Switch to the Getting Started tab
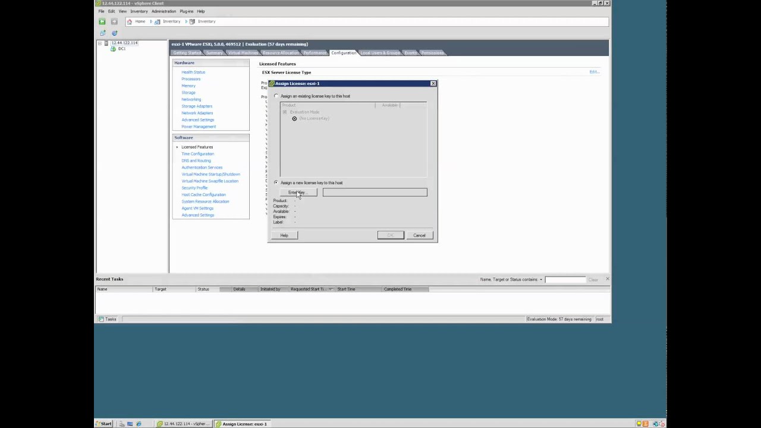 coord(187,53)
